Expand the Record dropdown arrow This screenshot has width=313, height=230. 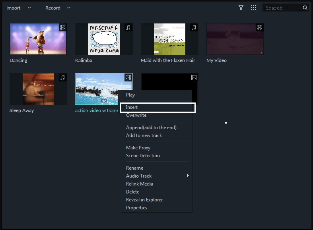pyautogui.click(x=69, y=8)
